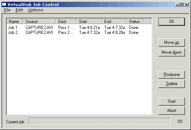This screenshot has width=191, height=130.
Task: Click the Move up button
Action: (172, 42)
